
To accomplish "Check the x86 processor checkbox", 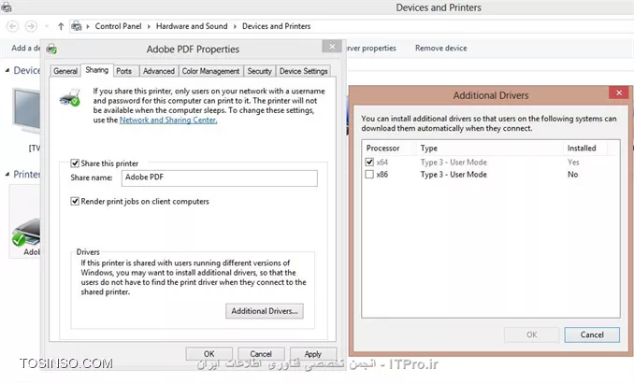I will (369, 175).
